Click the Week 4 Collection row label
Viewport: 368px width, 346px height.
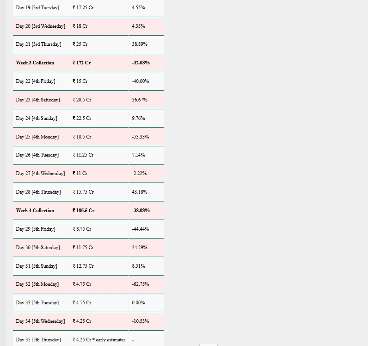point(35,211)
